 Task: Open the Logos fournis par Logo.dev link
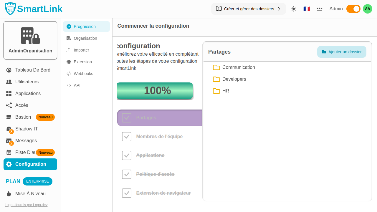tap(26, 205)
